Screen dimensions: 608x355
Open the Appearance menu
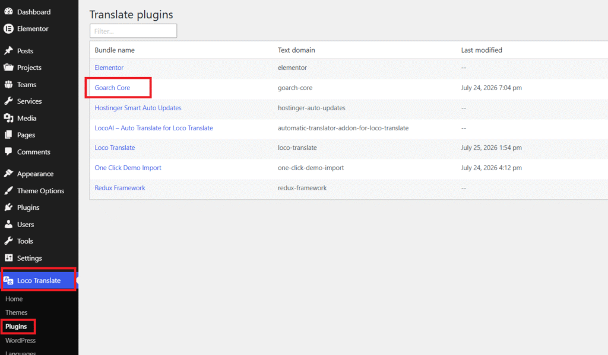point(35,174)
